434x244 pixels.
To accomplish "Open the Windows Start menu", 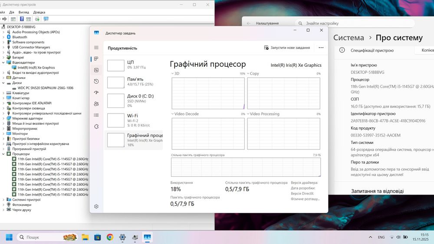I will (x=9, y=237).
